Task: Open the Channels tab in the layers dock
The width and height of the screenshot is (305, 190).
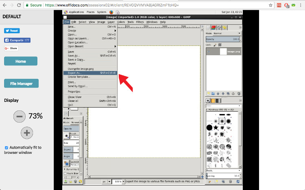Action: click(x=214, y=28)
